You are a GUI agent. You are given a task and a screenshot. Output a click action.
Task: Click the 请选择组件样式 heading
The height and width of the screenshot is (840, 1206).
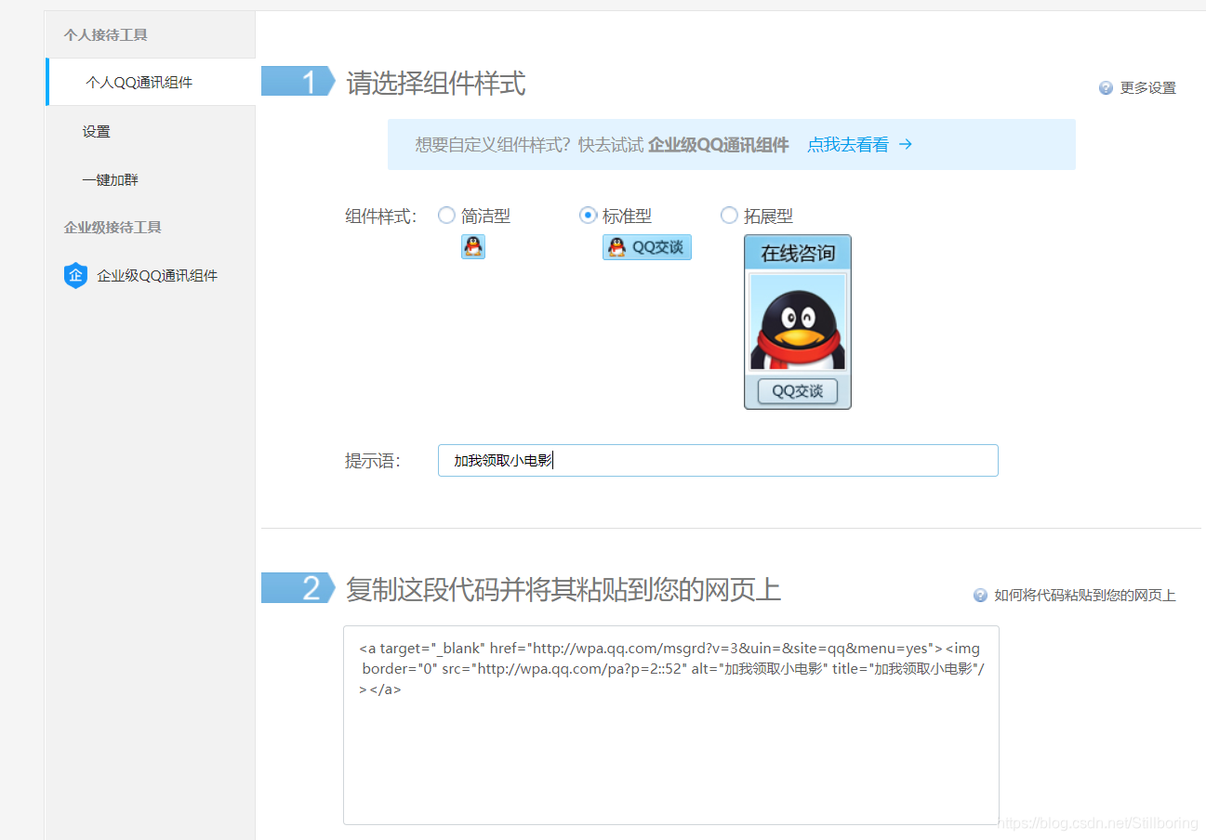click(436, 84)
